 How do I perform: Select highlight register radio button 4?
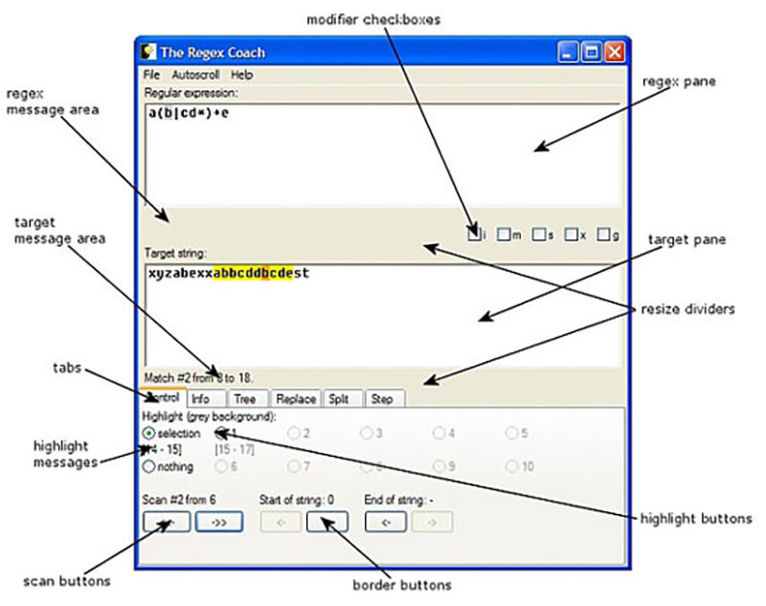[439, 433]
